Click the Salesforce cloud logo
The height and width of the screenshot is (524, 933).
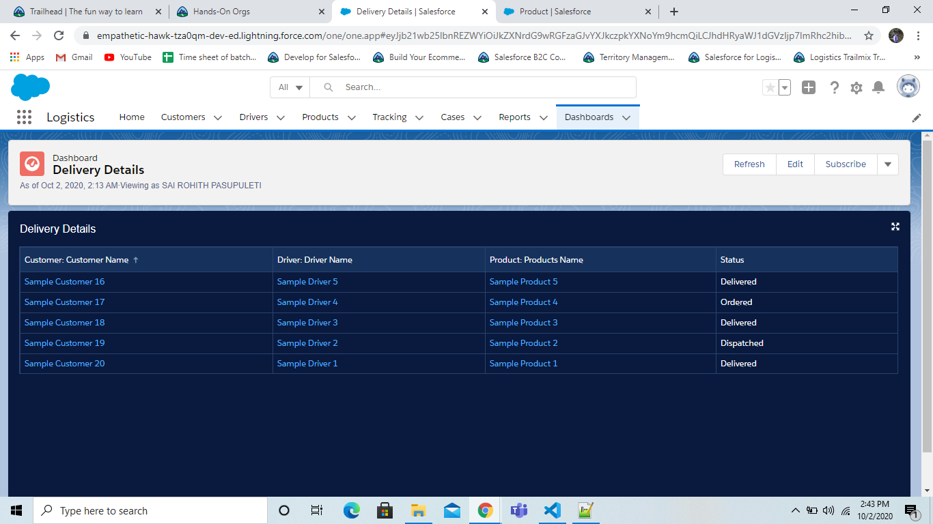tap(30, 87)
